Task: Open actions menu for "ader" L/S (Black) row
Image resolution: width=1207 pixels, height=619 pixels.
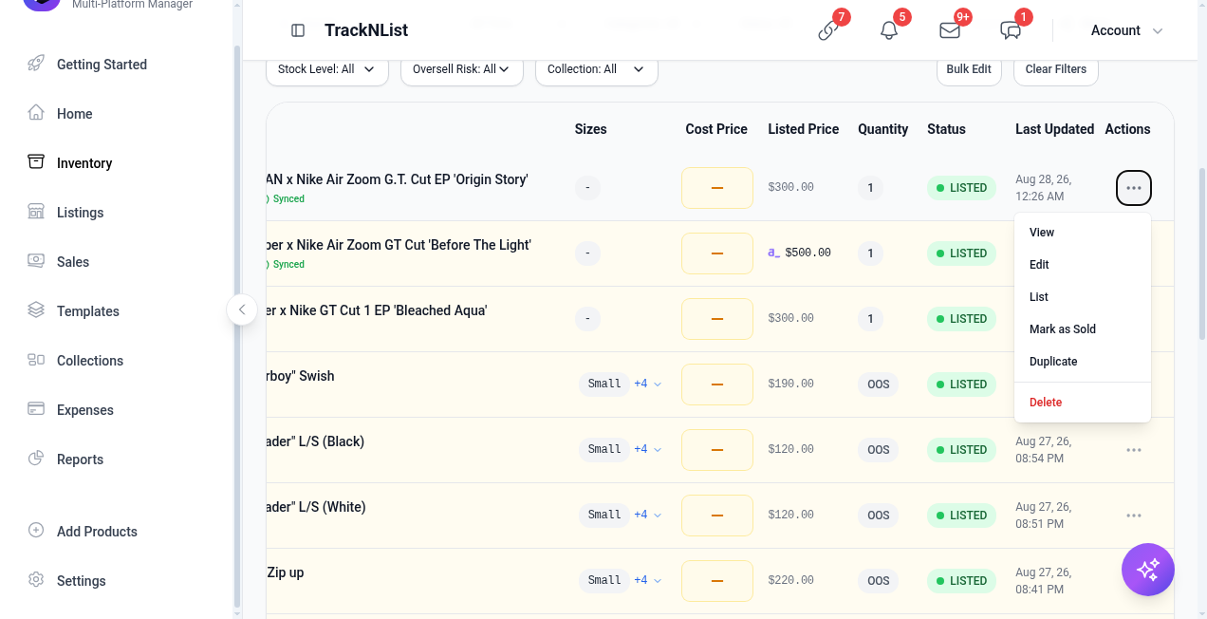Action: click(x=1134, y=450)
